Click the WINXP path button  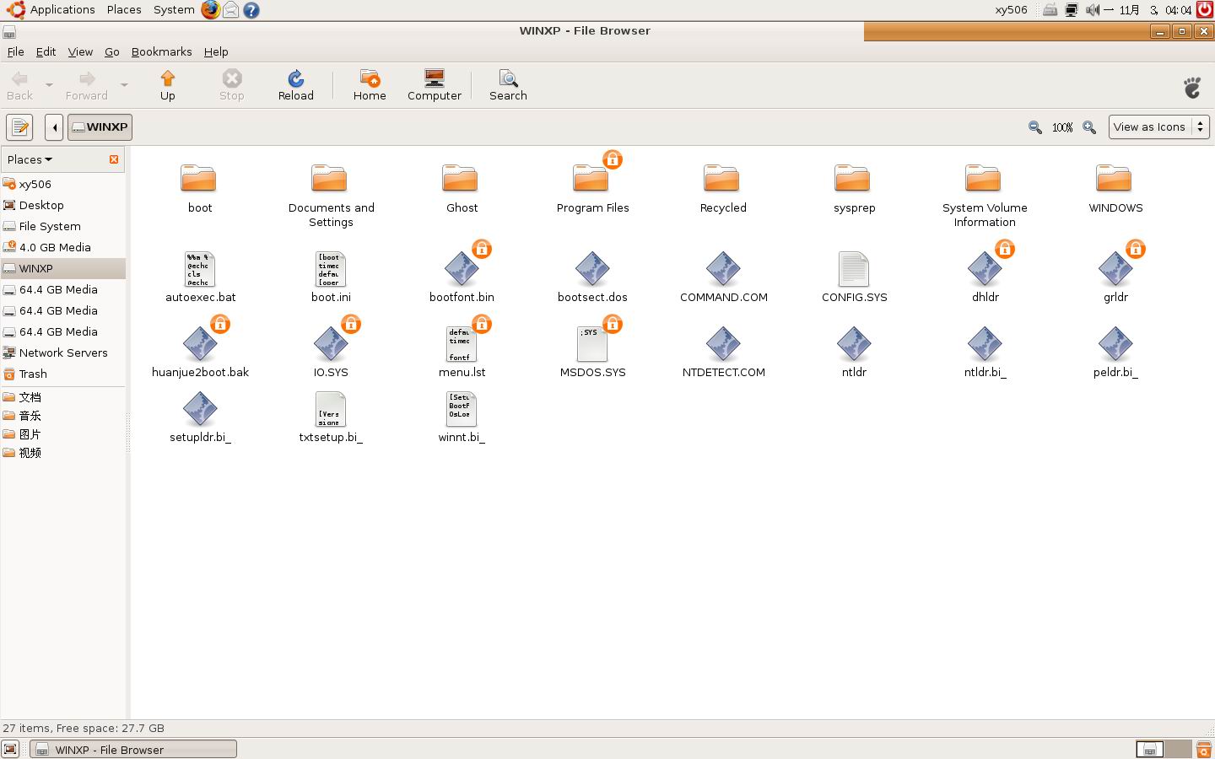pos(101,127)
